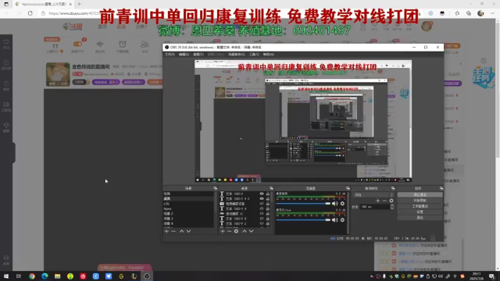The width and height of the screenshot is (500, 281).
Task: Mute Desktop Audio speaker in mixer
Action: tap(335, 204)
